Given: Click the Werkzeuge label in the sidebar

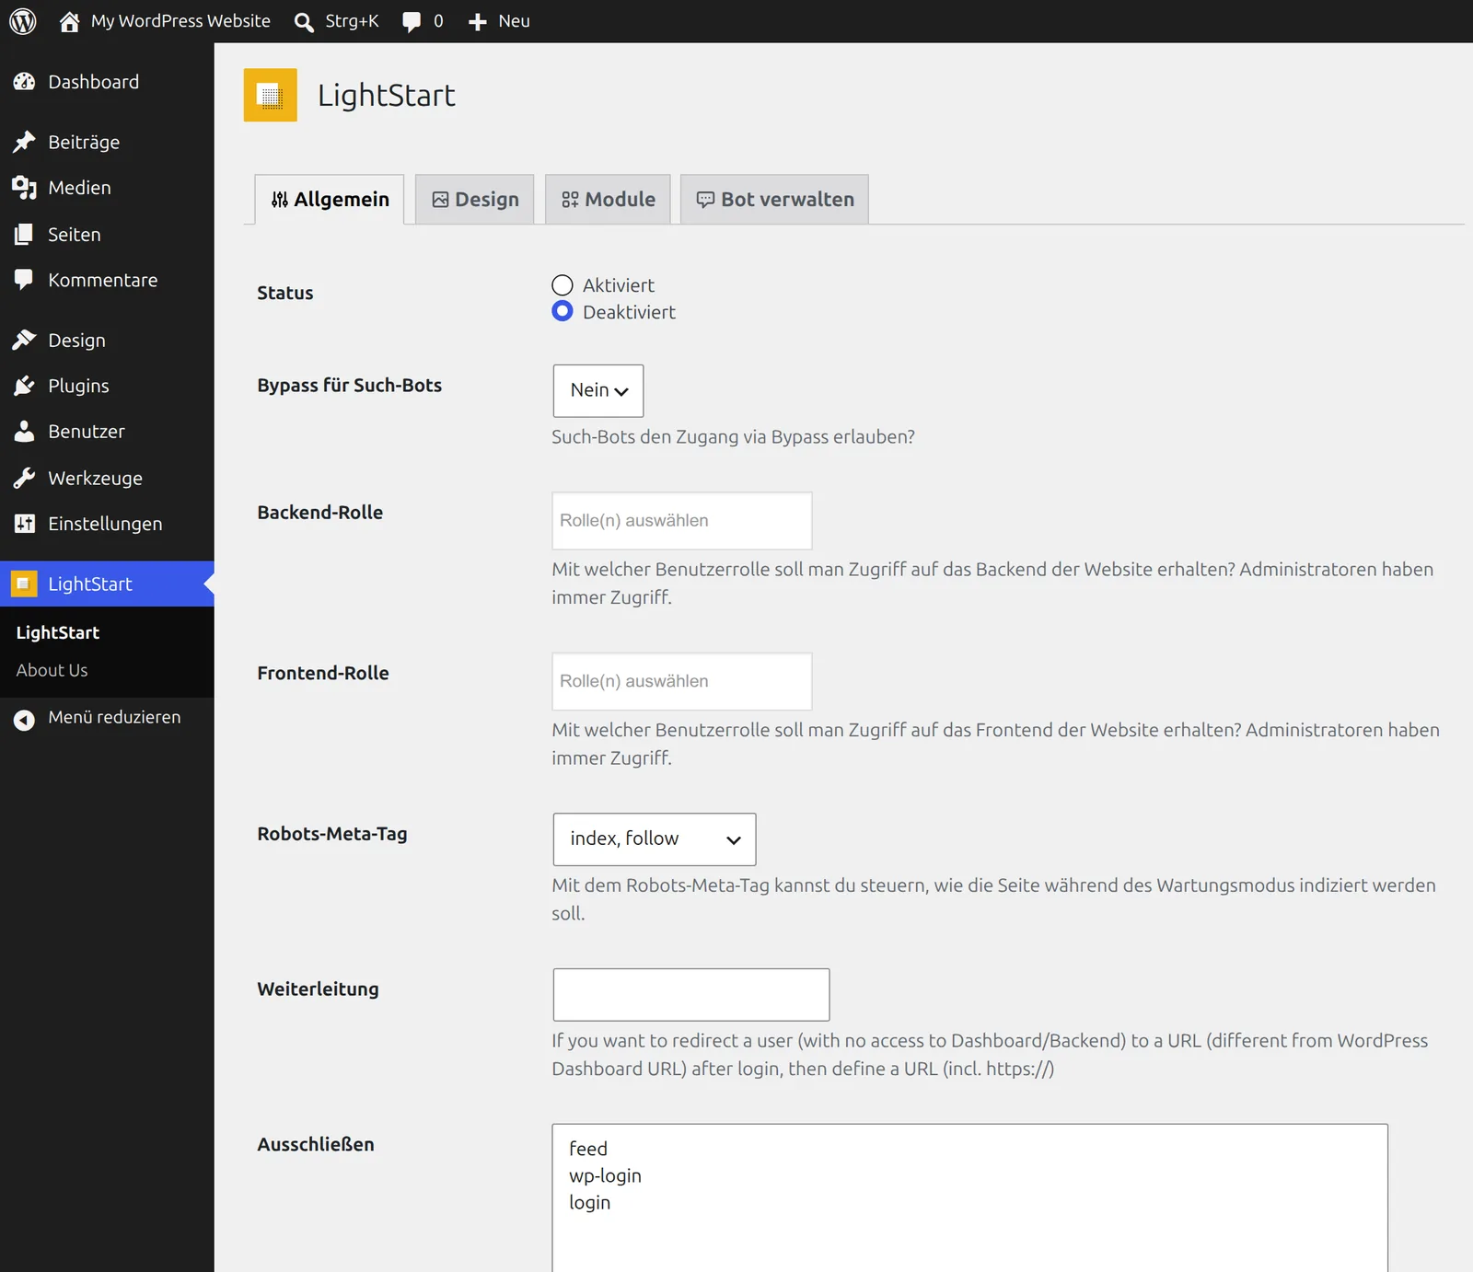Looking at the screenshot, I should (95, 479).
